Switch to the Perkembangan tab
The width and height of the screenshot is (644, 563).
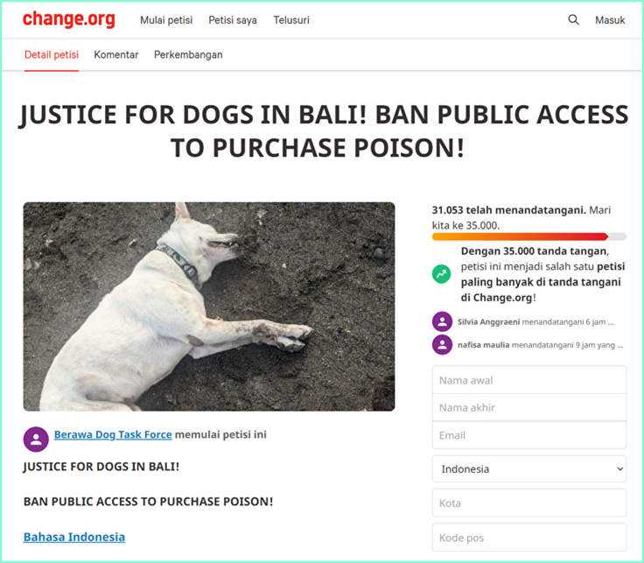point(188,55)
